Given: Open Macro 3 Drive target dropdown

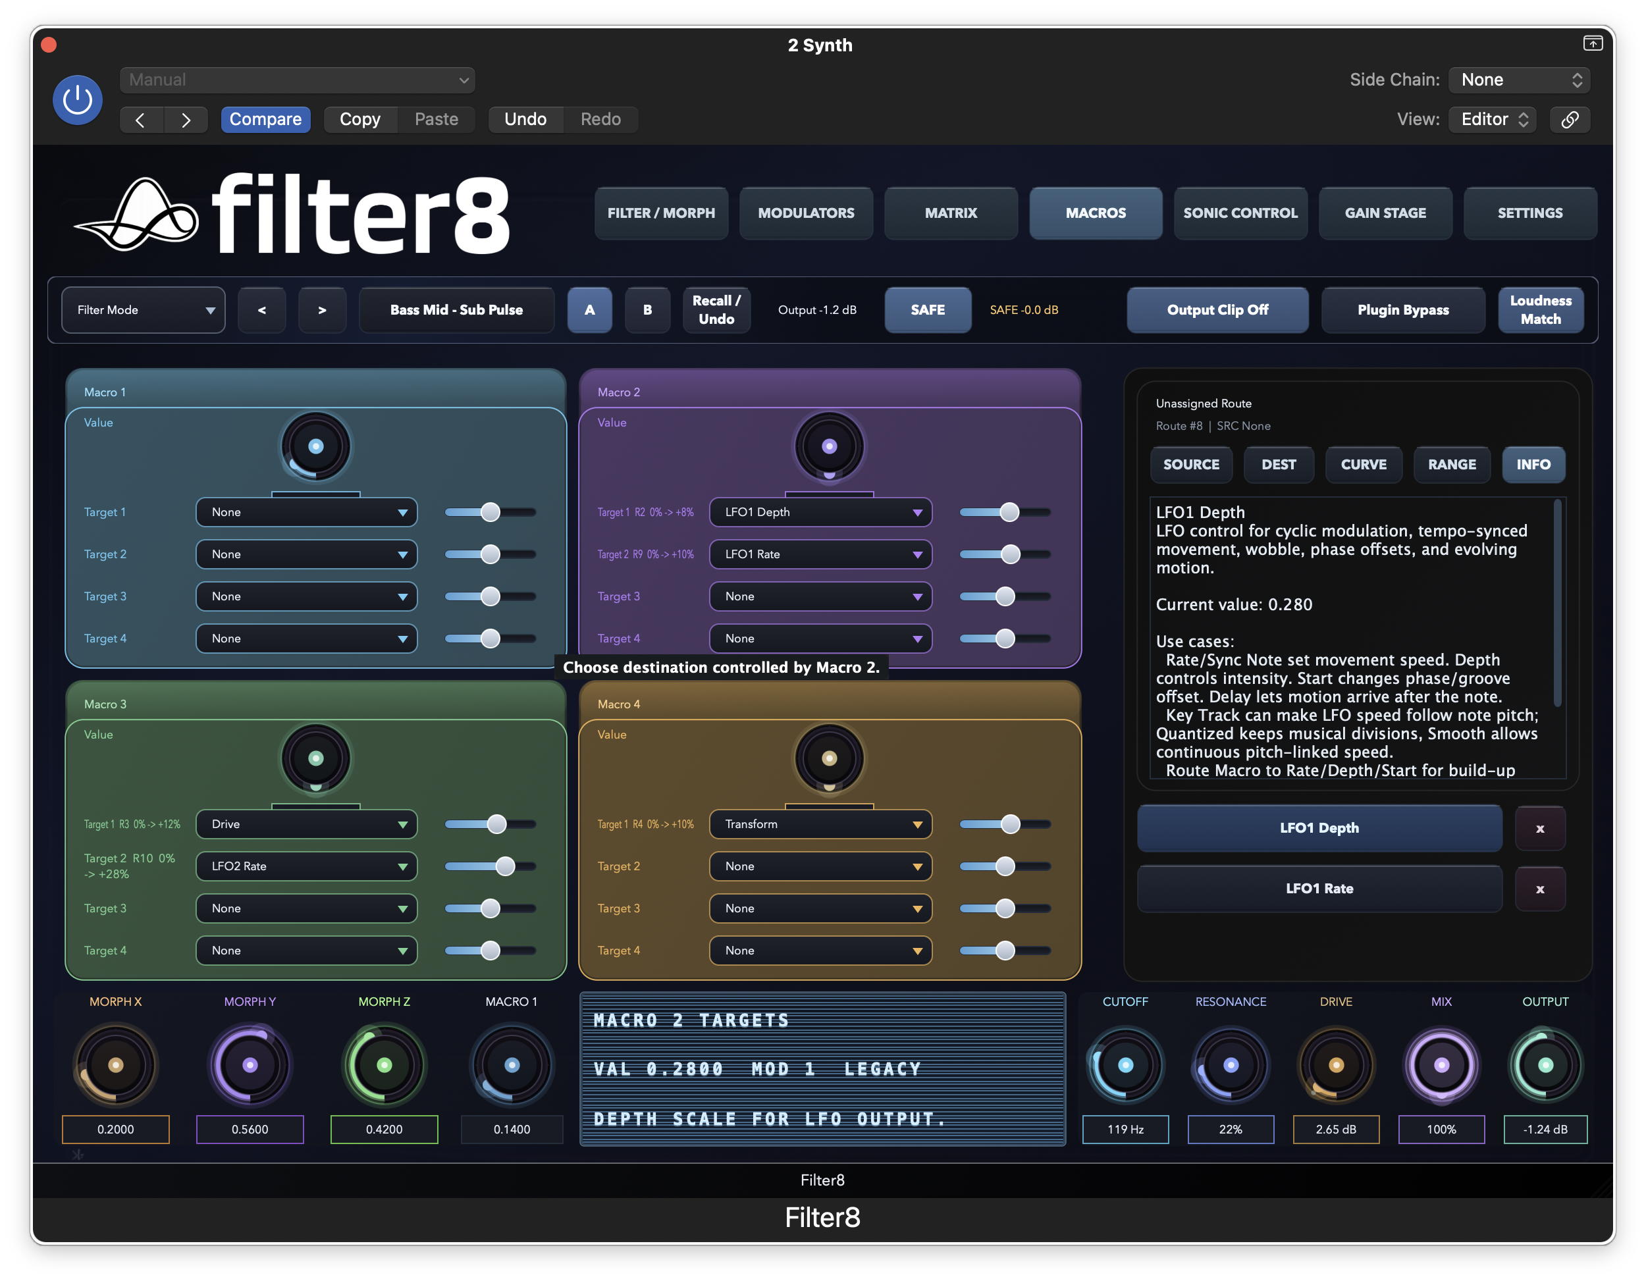Looking at the screenshot, I should point(306,824).
